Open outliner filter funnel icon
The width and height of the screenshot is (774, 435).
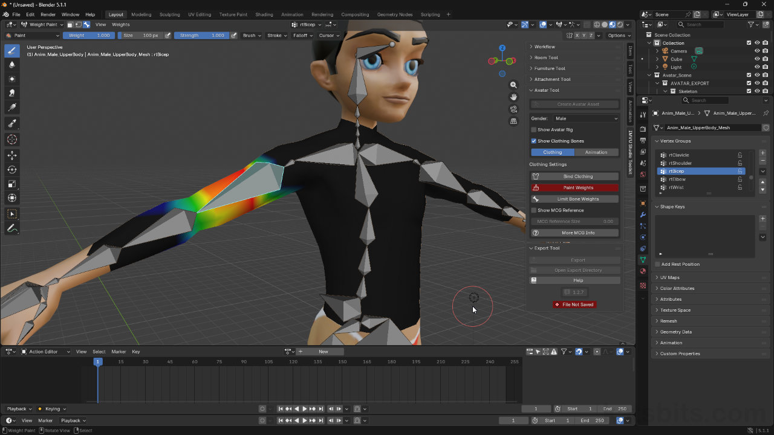click(752, 24)
